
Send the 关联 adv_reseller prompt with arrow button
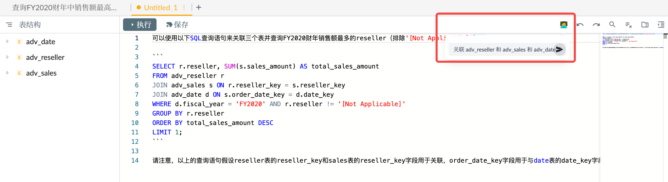click(560, 49)
